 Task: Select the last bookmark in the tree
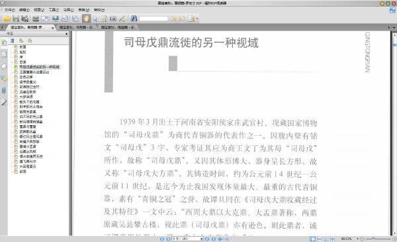(22, 172)
